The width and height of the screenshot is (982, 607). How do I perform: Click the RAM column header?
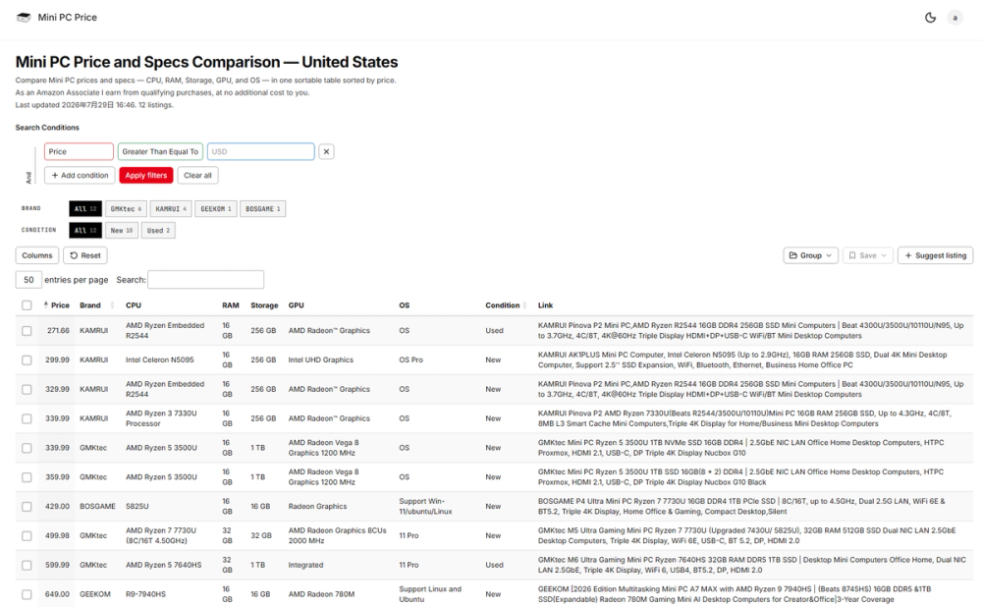tap(231, 305)
